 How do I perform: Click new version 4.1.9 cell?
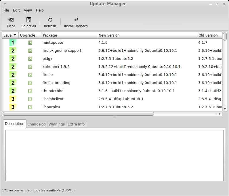pyautogui.click(x=103, y=43)
